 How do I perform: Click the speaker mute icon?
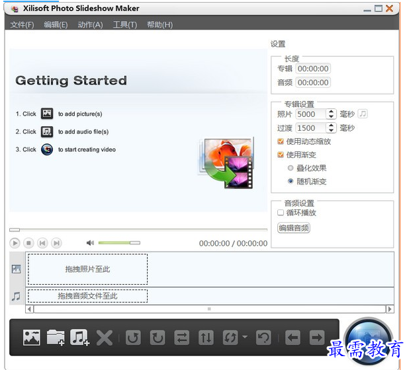(90, 243)
